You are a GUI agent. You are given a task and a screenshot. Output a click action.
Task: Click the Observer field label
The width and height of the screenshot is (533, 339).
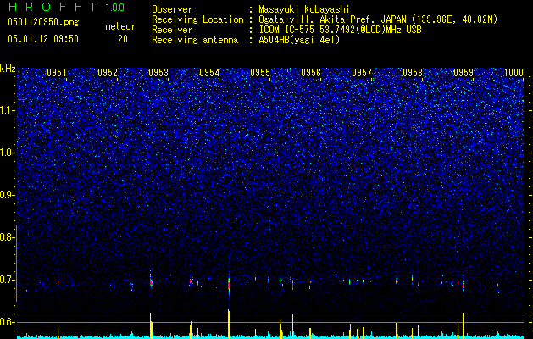172,9
